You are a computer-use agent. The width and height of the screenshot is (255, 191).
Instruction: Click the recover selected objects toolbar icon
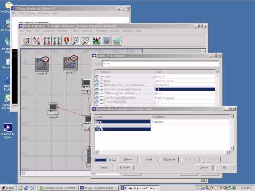click(57, 41)
